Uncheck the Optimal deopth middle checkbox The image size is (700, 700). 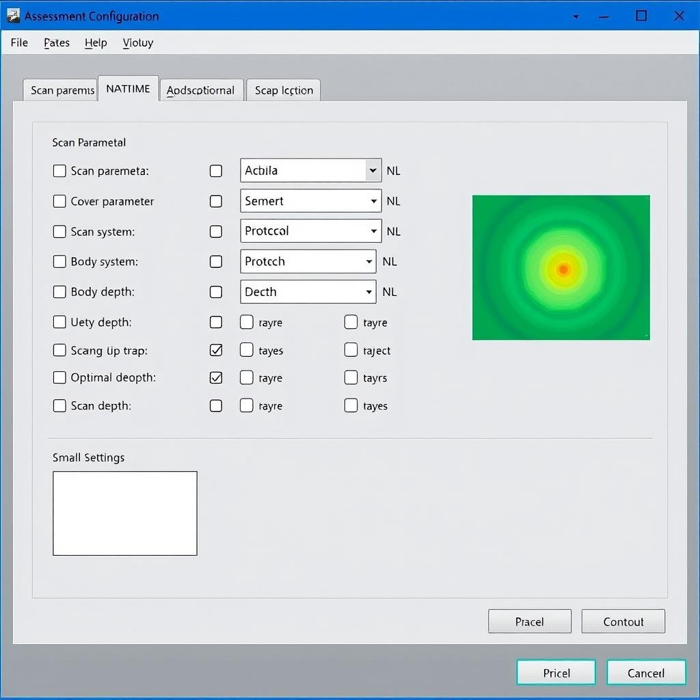216,377
